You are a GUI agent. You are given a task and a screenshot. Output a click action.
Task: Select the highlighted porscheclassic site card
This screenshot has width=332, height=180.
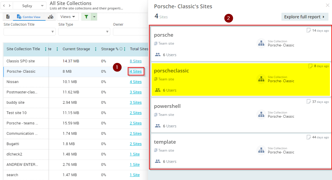pos(241,80)
